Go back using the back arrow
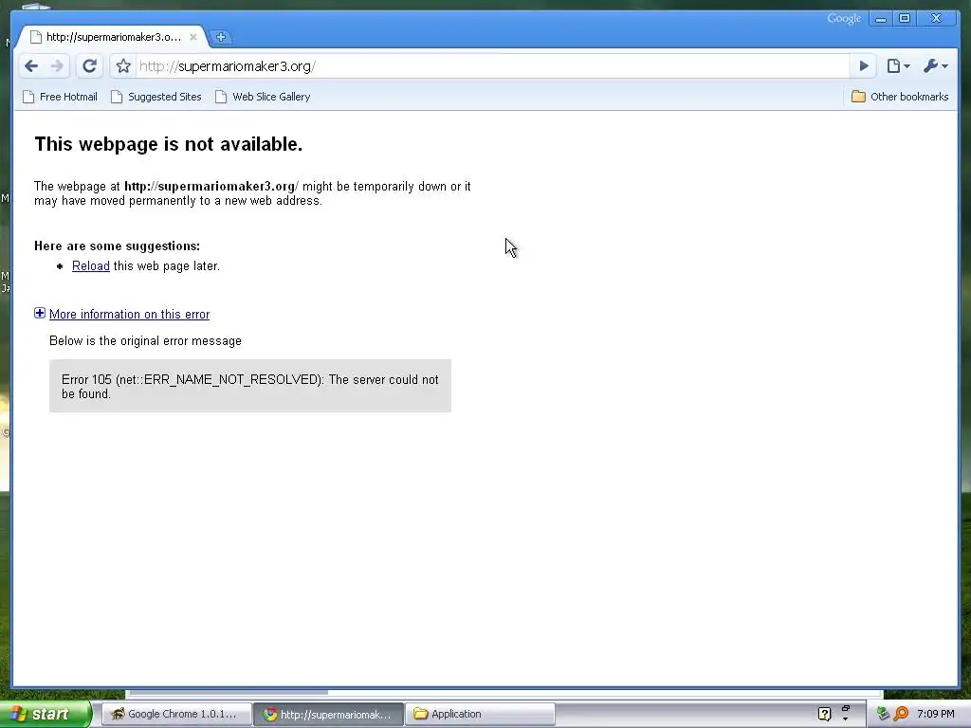Viewport: 971px width, 728px height. (31, 66)
